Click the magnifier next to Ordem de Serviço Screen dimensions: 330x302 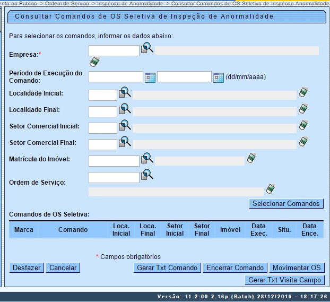pyautogui.click(x=147, y=175)
